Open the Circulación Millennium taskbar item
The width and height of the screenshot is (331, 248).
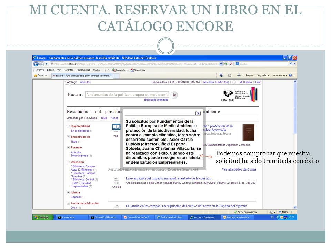[105, 217]
